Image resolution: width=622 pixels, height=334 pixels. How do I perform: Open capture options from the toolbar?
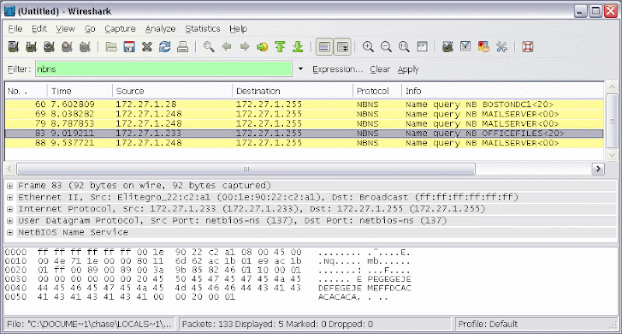[31, 47]
